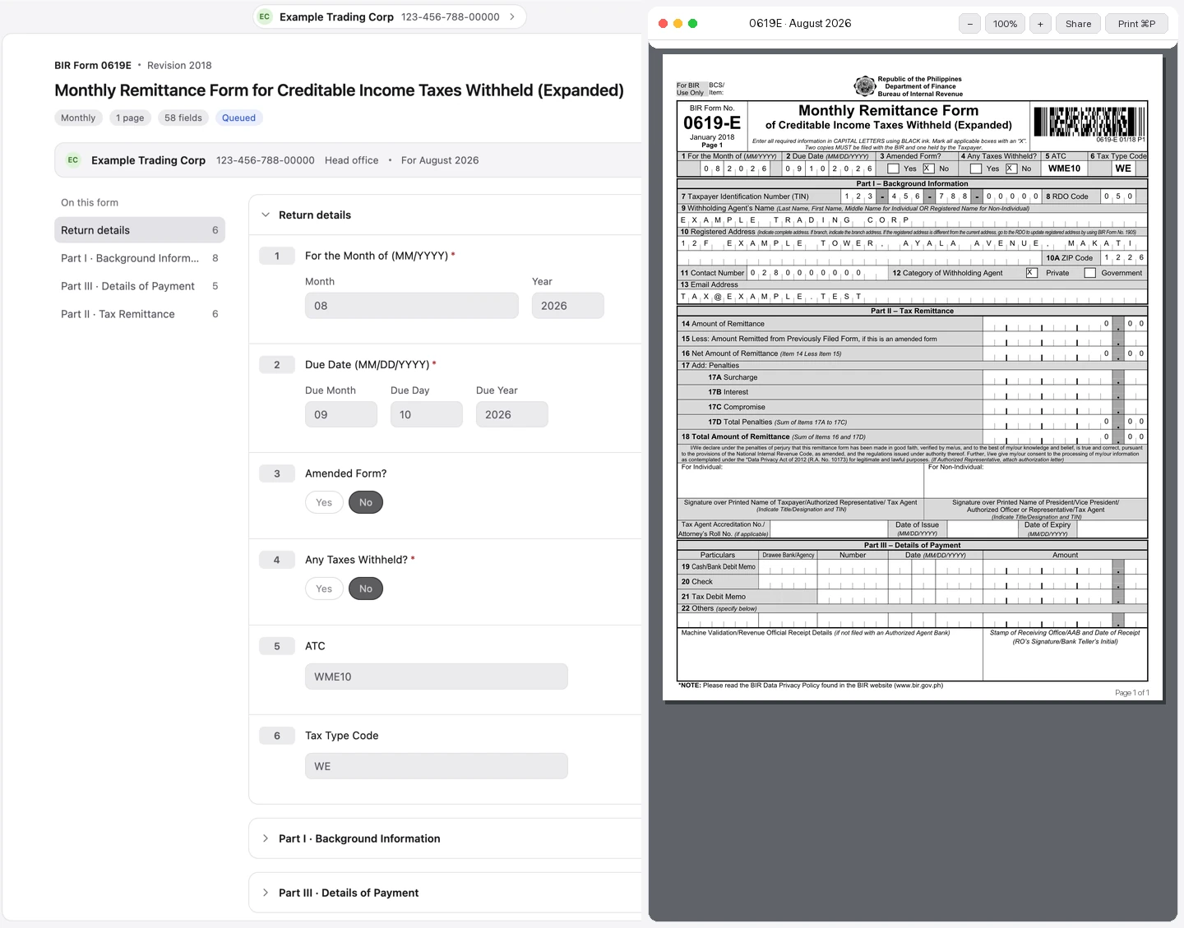
Task: Click the 100% zoom level button
Action: pos(1005,24)
